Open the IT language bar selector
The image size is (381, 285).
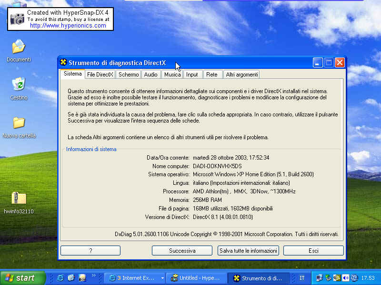302,278
